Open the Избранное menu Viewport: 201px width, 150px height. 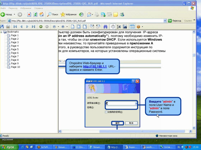coord(25,8)
